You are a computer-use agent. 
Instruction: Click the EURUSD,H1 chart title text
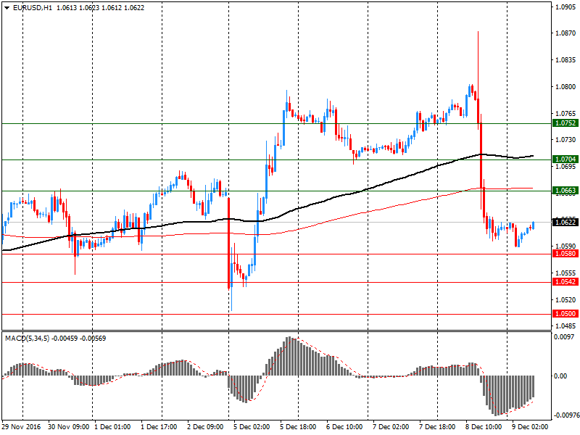coord(33,8)
